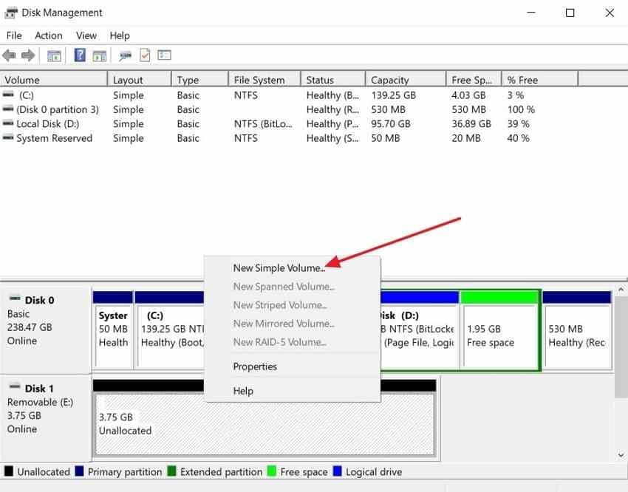628x492 pixels.
Task: Click the checkmark Properties toolbar icon
Action: click(x=145, y=55)
